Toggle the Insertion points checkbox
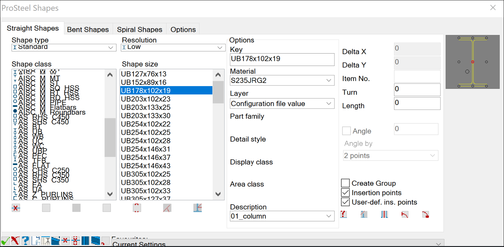 pos(345,193)
